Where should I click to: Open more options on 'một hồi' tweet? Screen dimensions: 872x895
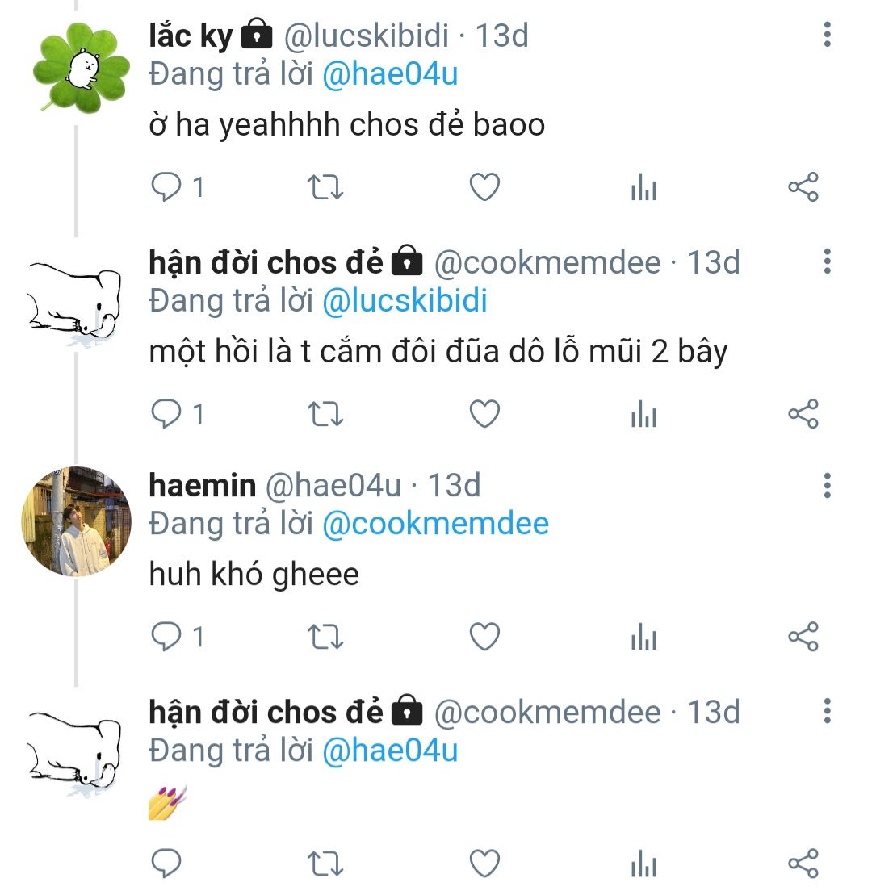[x=827, y=262]
